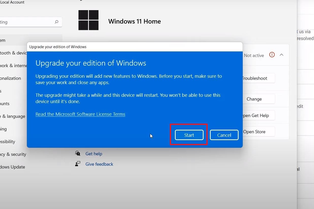Screen dimensions: 314x209
Task: Go to Time & language settings
Action: [x=13, y=116]
